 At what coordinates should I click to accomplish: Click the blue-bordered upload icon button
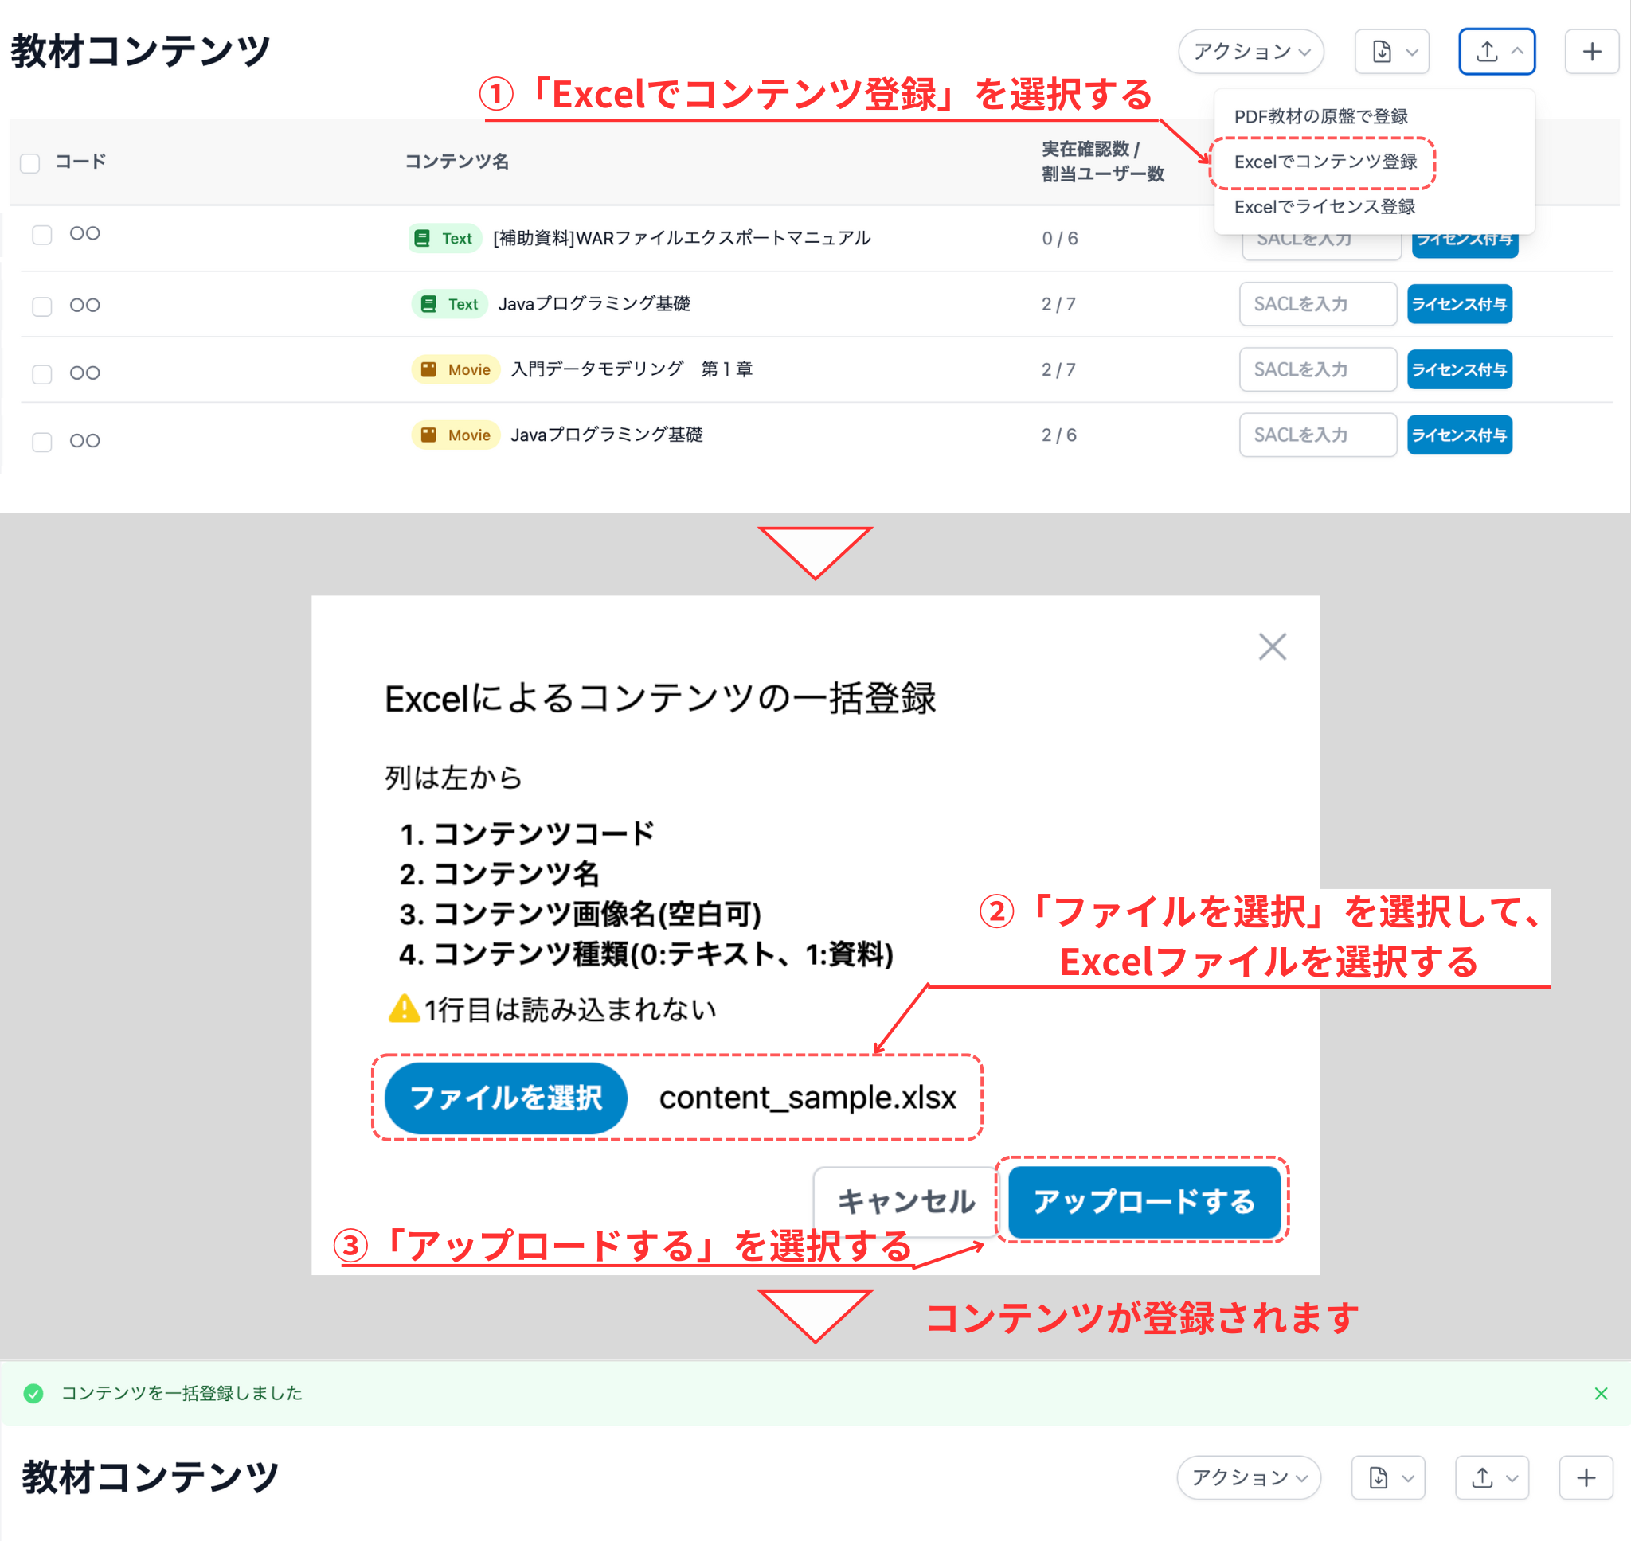1496,51
